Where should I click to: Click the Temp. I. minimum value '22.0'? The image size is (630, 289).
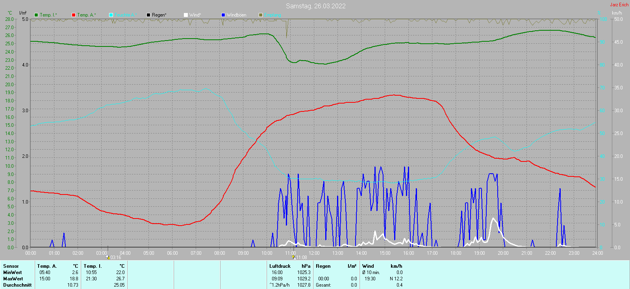coord(120,272)
